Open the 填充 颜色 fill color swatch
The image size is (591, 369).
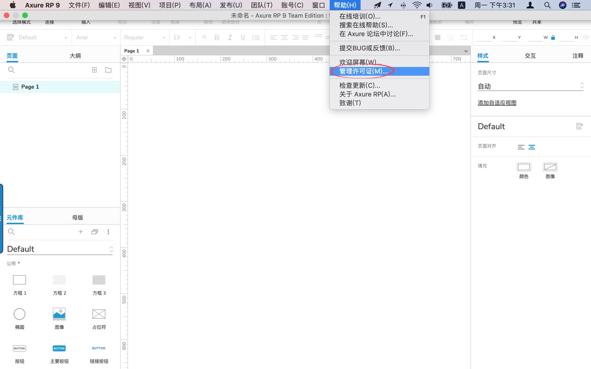pos(524,167)
